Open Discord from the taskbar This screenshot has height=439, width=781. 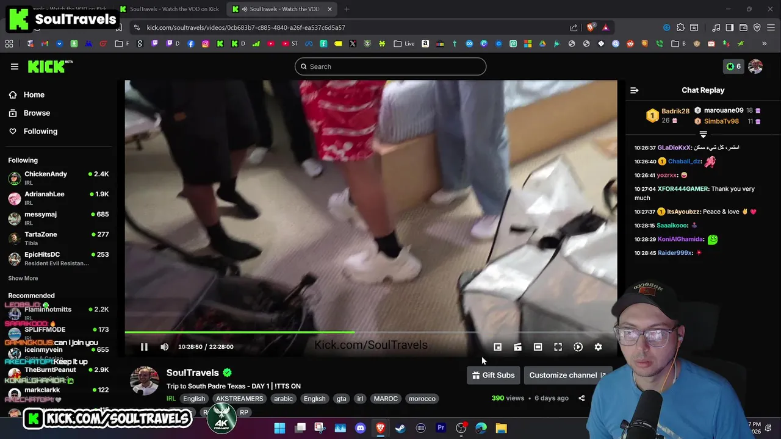(360, 428)
